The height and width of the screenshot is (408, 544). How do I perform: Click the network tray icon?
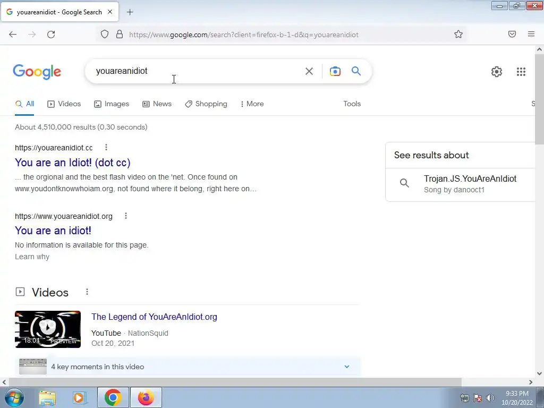pos(464,398)
